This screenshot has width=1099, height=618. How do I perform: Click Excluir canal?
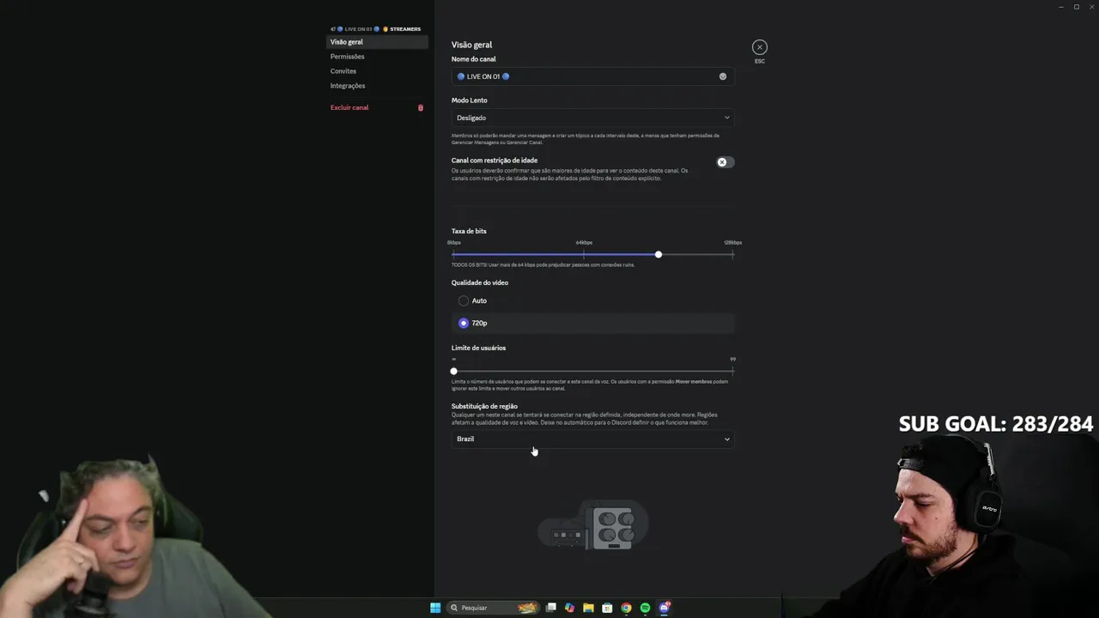tap(349, 107)
